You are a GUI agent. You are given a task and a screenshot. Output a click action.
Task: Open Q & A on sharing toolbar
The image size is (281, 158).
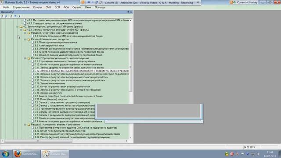[163, 3]
